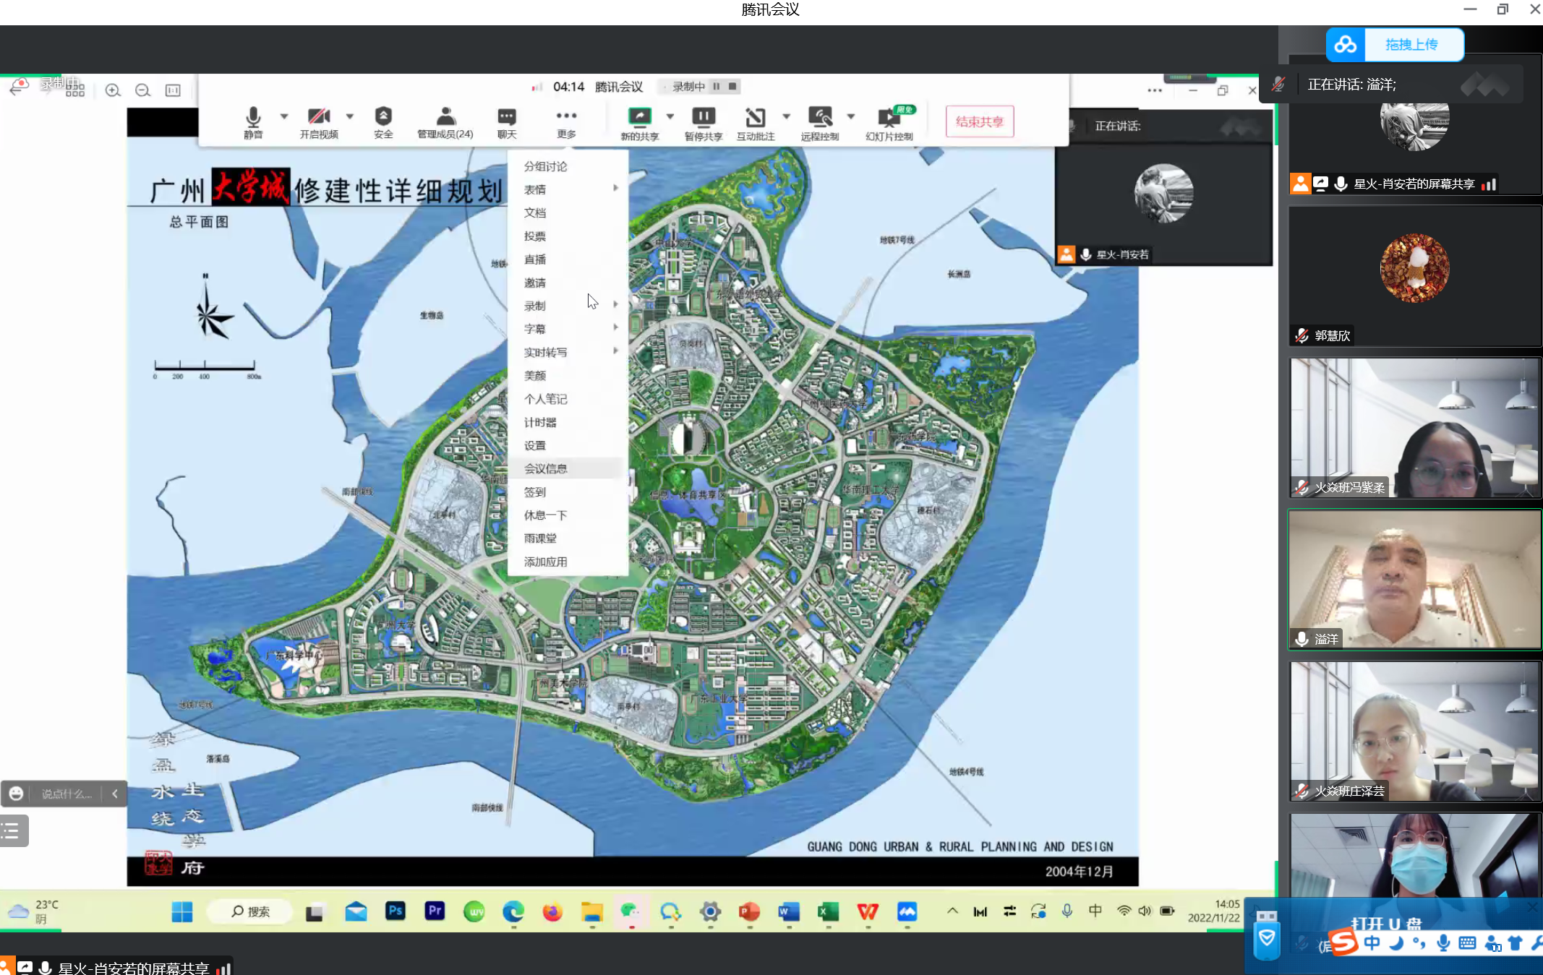The height and width of the screenshot is (975, 1543).
Task: Open the Chat icon in toolbar
Action: (x=506, y=117)
